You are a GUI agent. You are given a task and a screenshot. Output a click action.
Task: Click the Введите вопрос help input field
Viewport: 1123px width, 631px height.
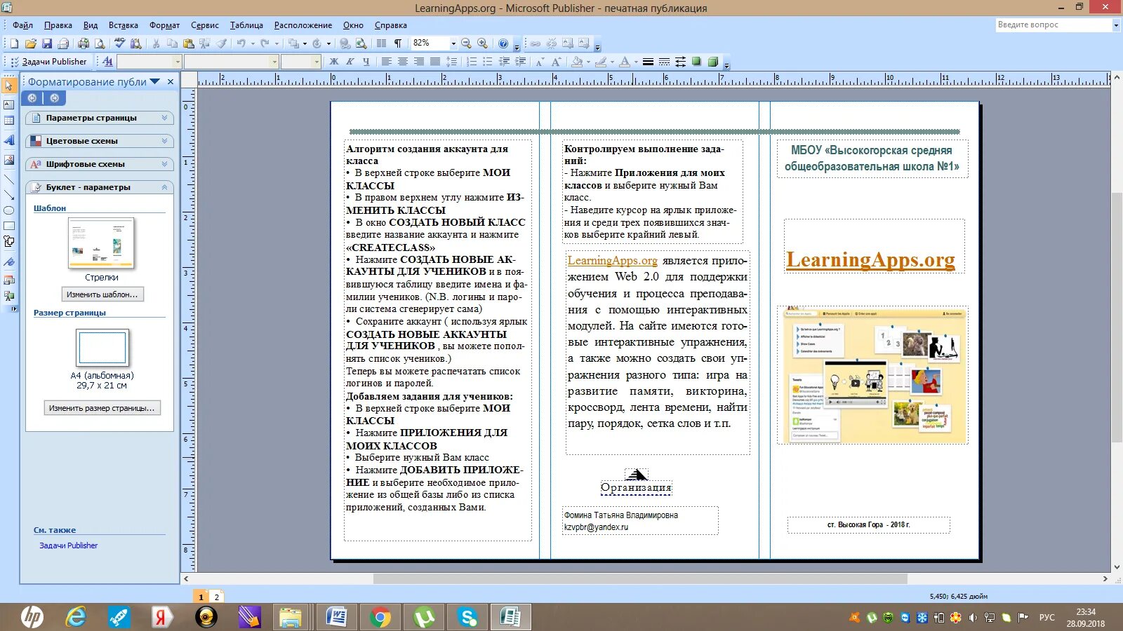pos(1054,25)
